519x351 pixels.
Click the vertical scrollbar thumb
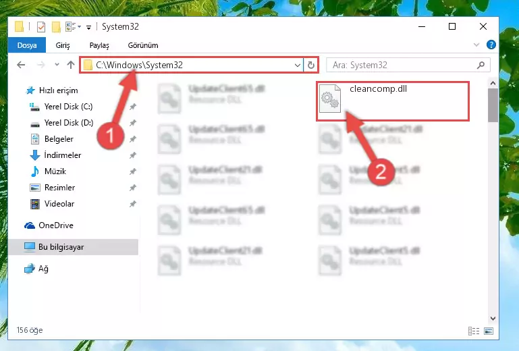493,105
